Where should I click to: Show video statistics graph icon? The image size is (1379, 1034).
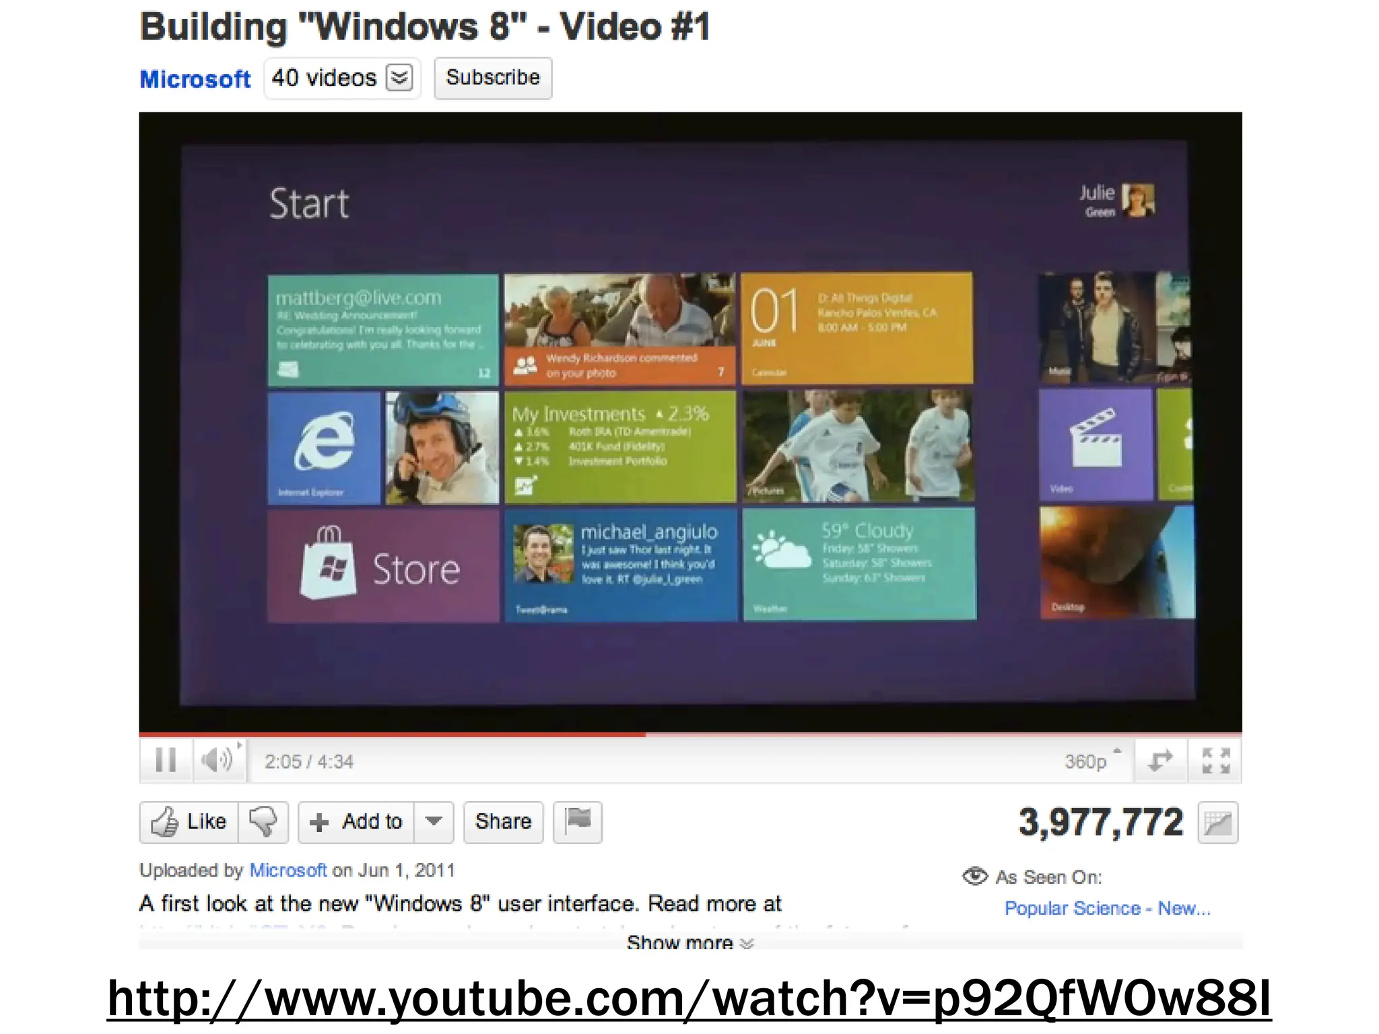(1218, 823)
